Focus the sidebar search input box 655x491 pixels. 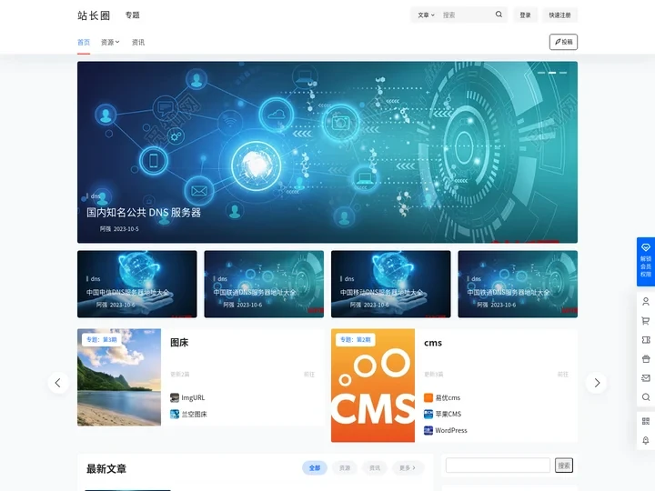click(498, 466)
